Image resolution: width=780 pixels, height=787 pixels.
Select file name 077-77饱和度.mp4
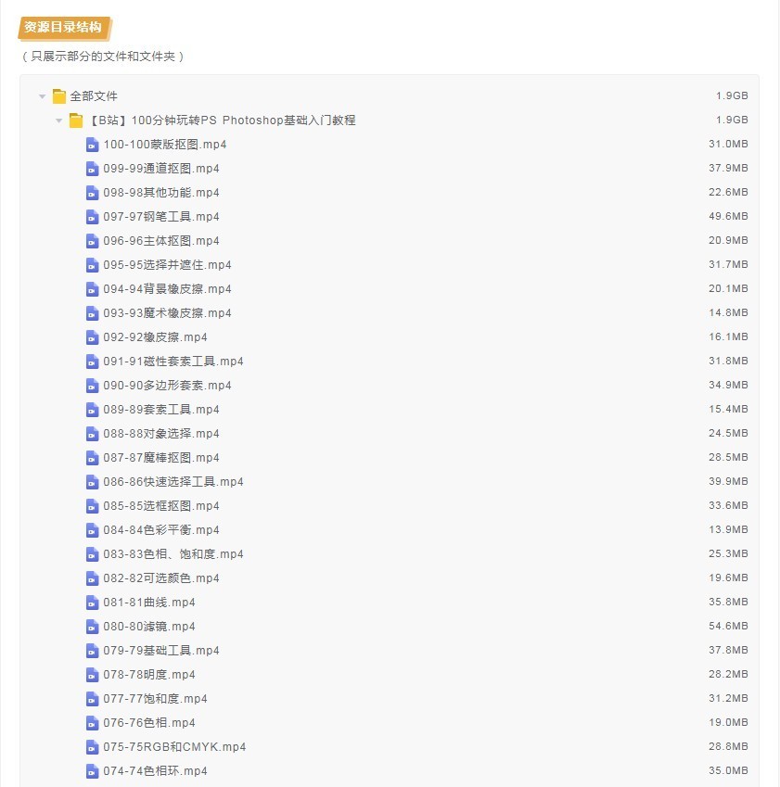coord(155,699)
